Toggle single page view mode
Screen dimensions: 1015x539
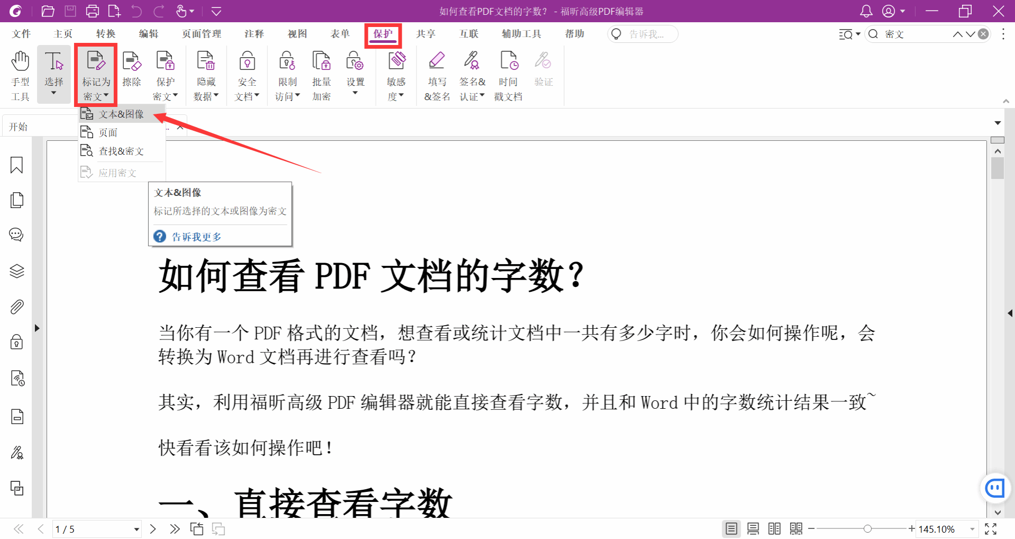click(731, 528)
